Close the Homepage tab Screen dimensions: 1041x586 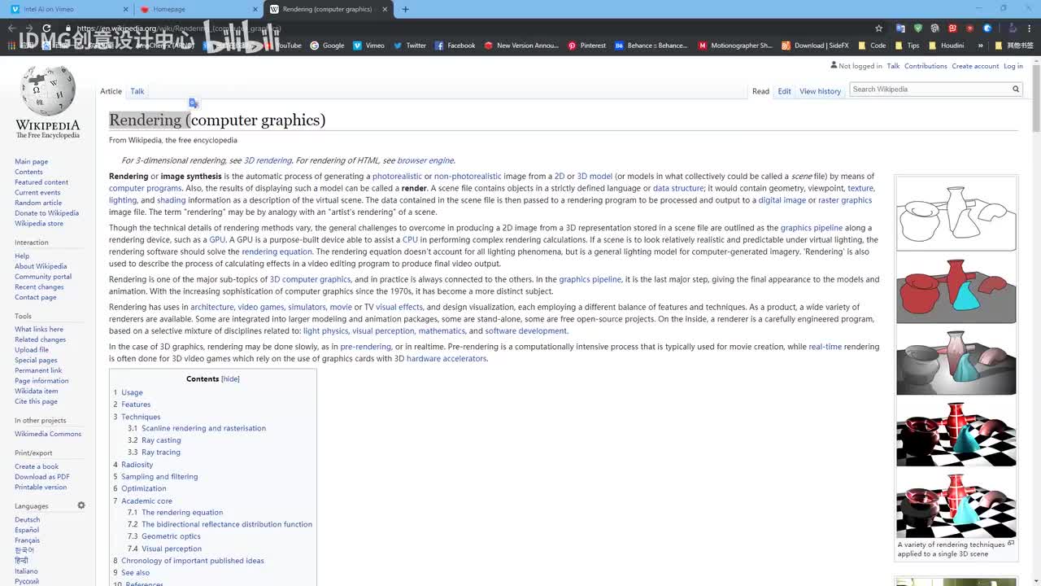[255, 10]
